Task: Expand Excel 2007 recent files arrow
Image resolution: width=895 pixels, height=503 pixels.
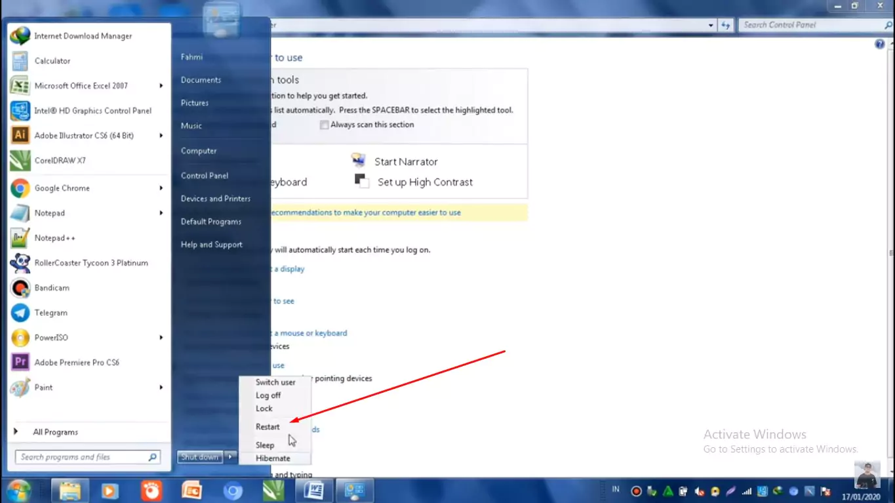Action: click(x=161, y=86)
